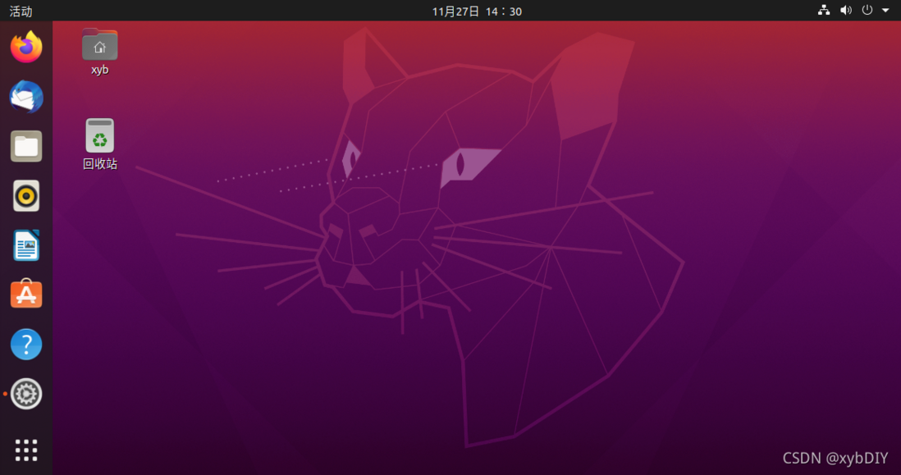Click the network status icon
This screenshot has height=475, width=901.
(824, 11)
